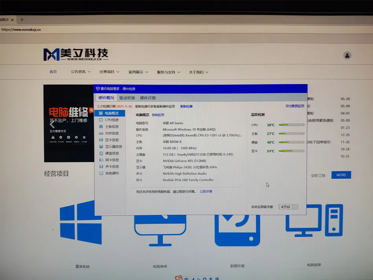The height and width of the screenshot is (280, 373).
Task: Switch to the 硬件评测 tab
Action: 148,98
